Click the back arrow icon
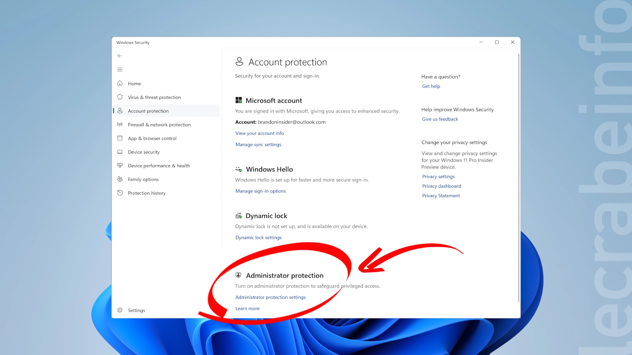The width and height of the screenshot is (632, 355). 120,56
